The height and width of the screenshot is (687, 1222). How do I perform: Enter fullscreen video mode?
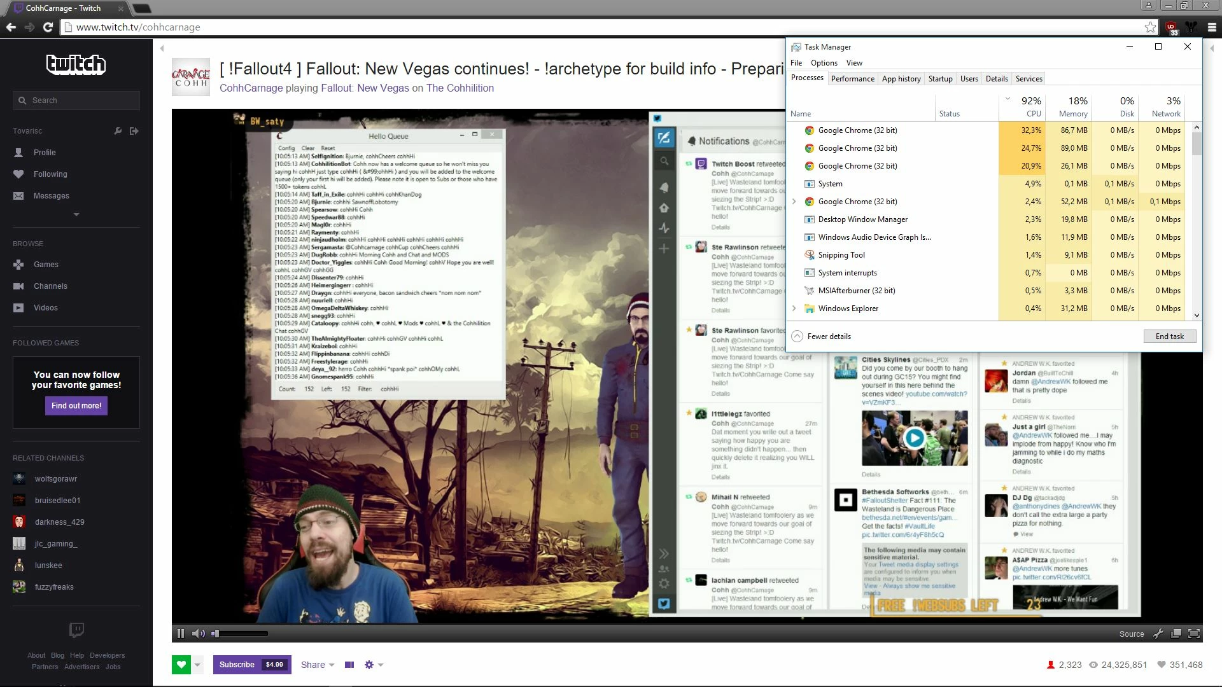pos(1194,634)
